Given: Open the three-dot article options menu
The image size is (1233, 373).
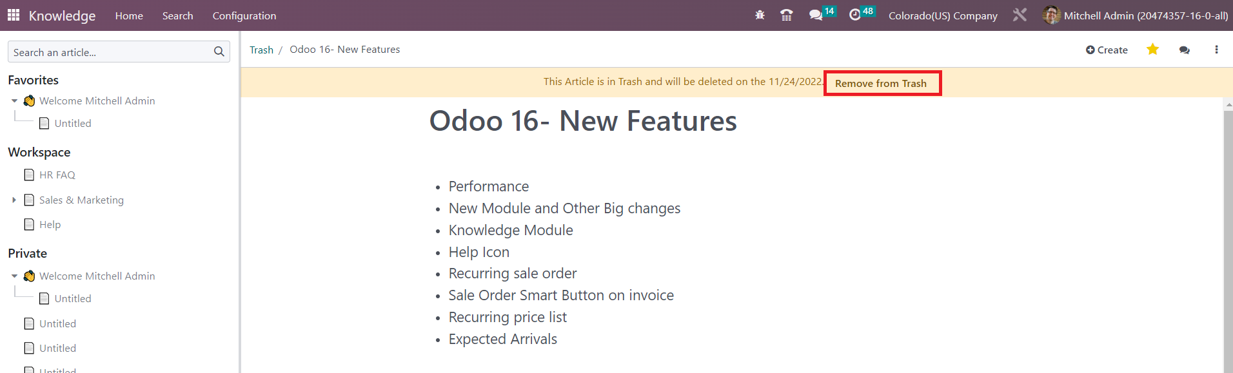Looking at the screenshot, I should pyautogui.click(x=1216, y=50).
